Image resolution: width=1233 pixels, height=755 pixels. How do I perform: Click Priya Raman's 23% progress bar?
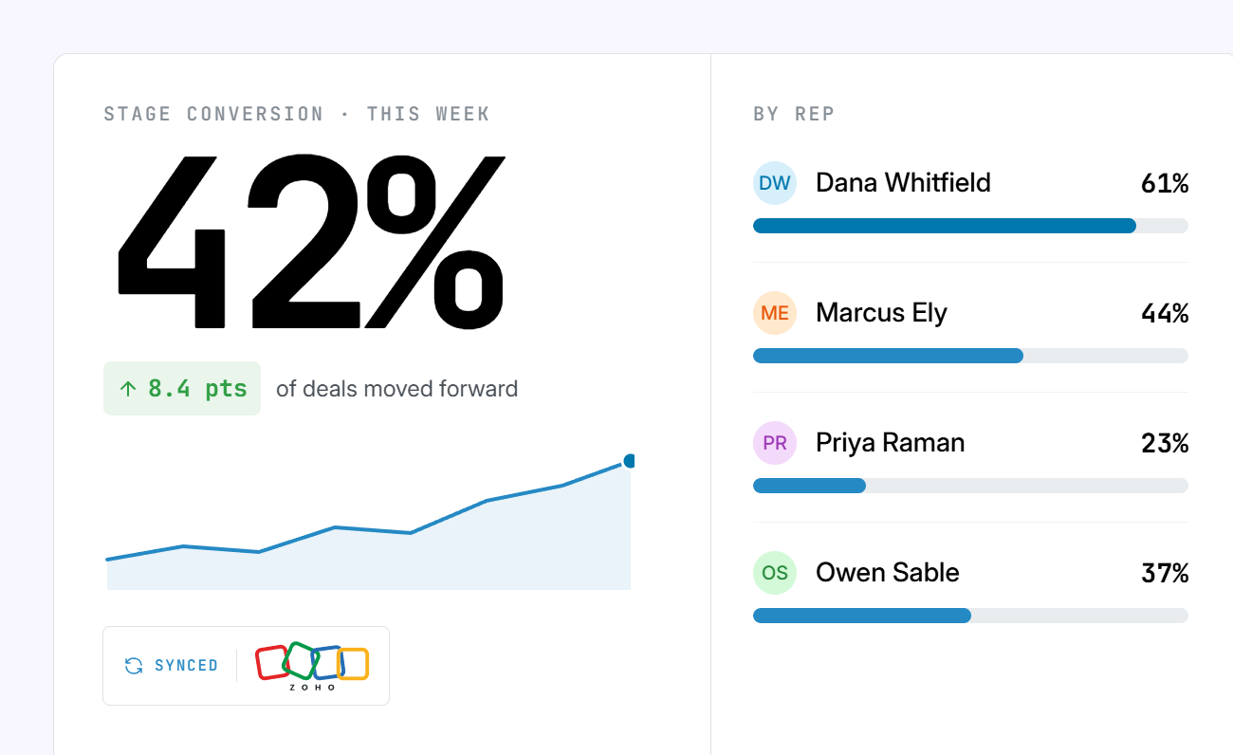click(970, 486)
